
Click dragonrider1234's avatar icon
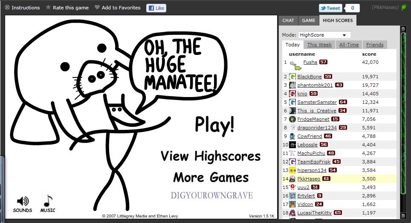pyautogui.click(x=292, y=128)
